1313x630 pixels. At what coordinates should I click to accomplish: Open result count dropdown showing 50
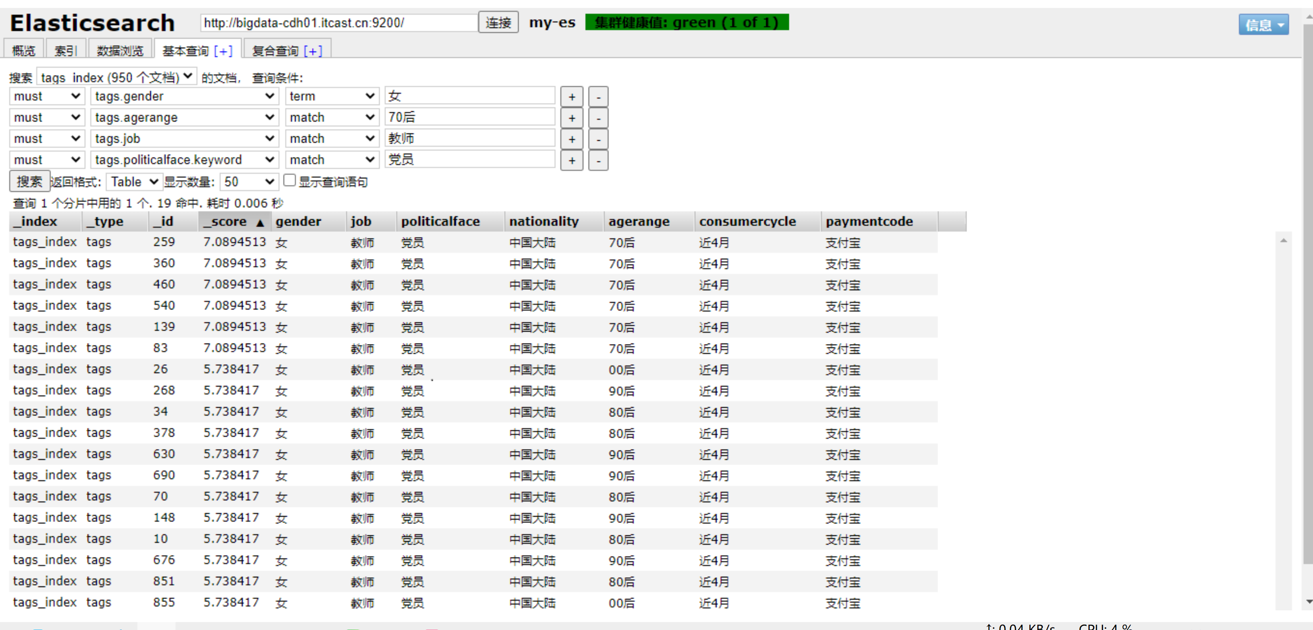(249, 182)
